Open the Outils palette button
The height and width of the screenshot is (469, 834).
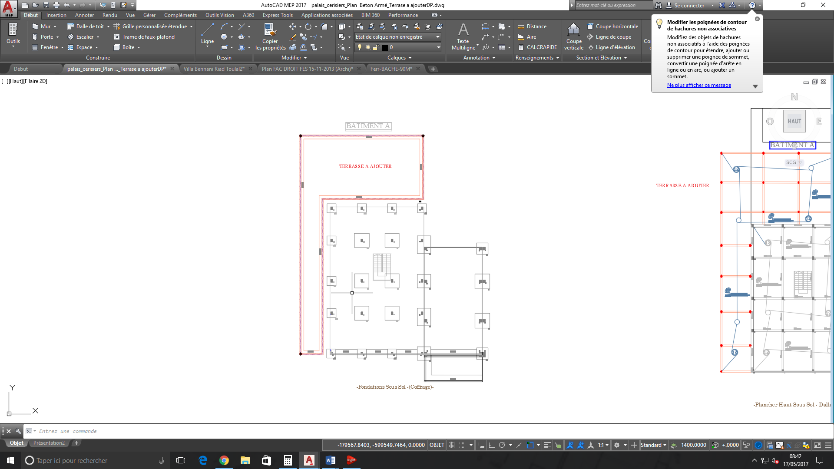click(13, 35)
